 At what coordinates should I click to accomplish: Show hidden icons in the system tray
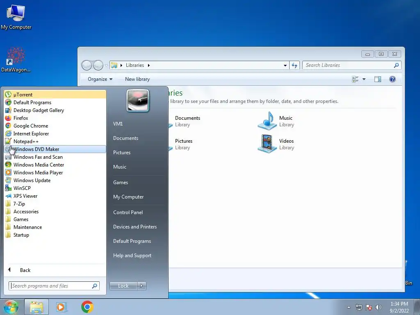[x=349, y=307]
